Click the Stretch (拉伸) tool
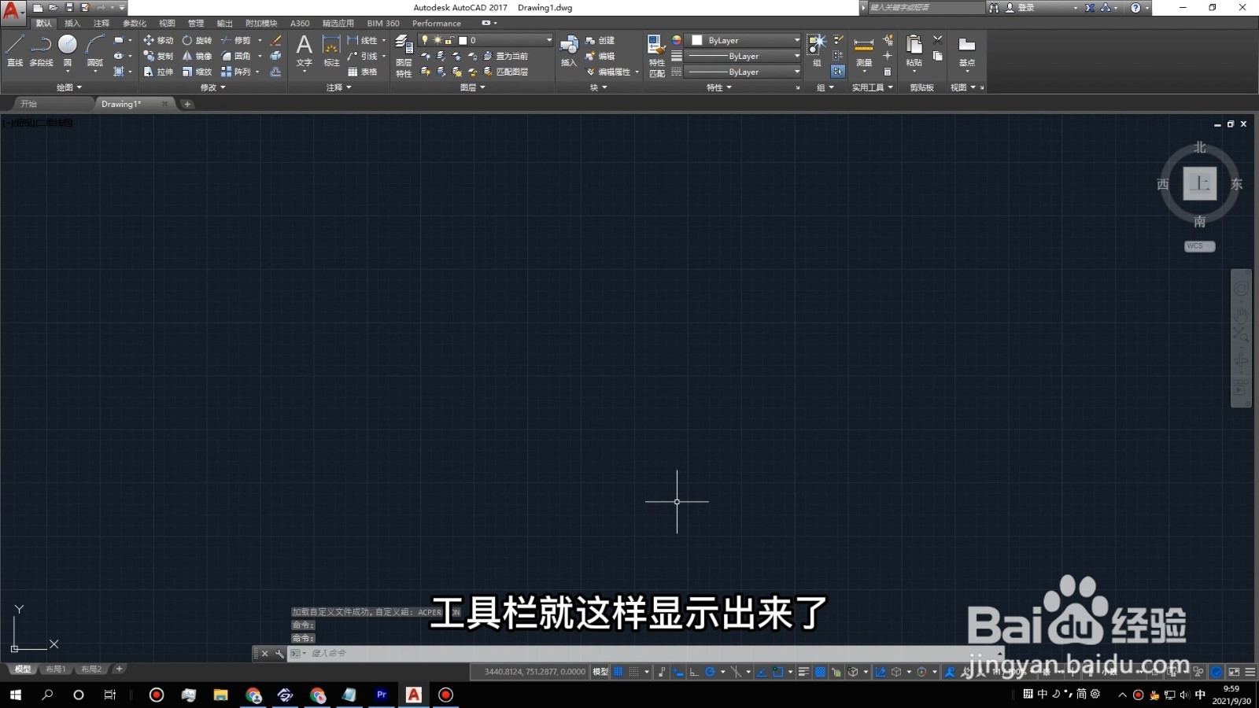This screenshot has height=708, width=1259. [157, 72]
